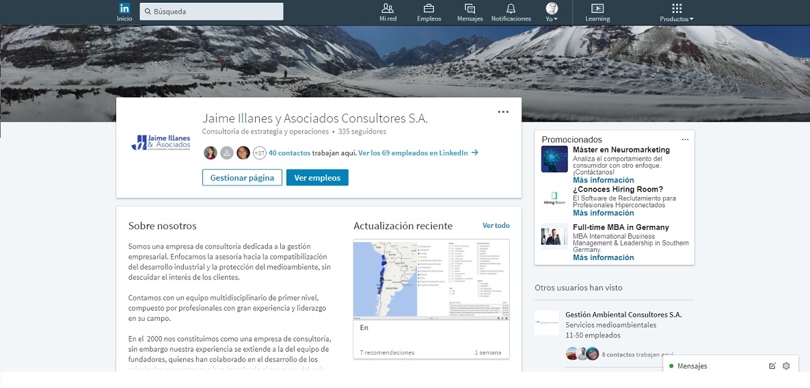
Task: Open the Empleos briefcase icon
Action: (x=429, y=8)
